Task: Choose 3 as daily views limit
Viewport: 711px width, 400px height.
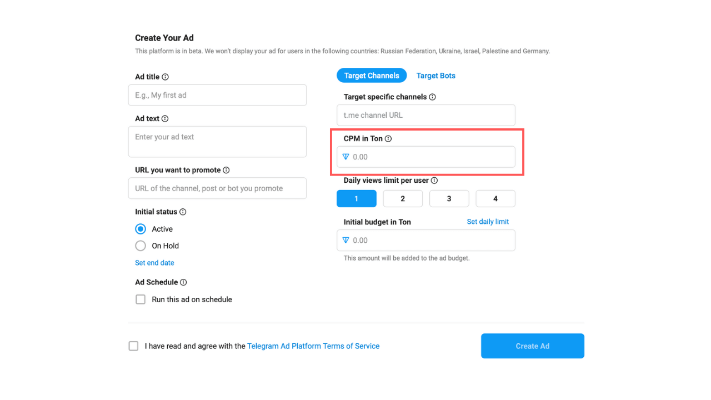Action: click(449, 198)
